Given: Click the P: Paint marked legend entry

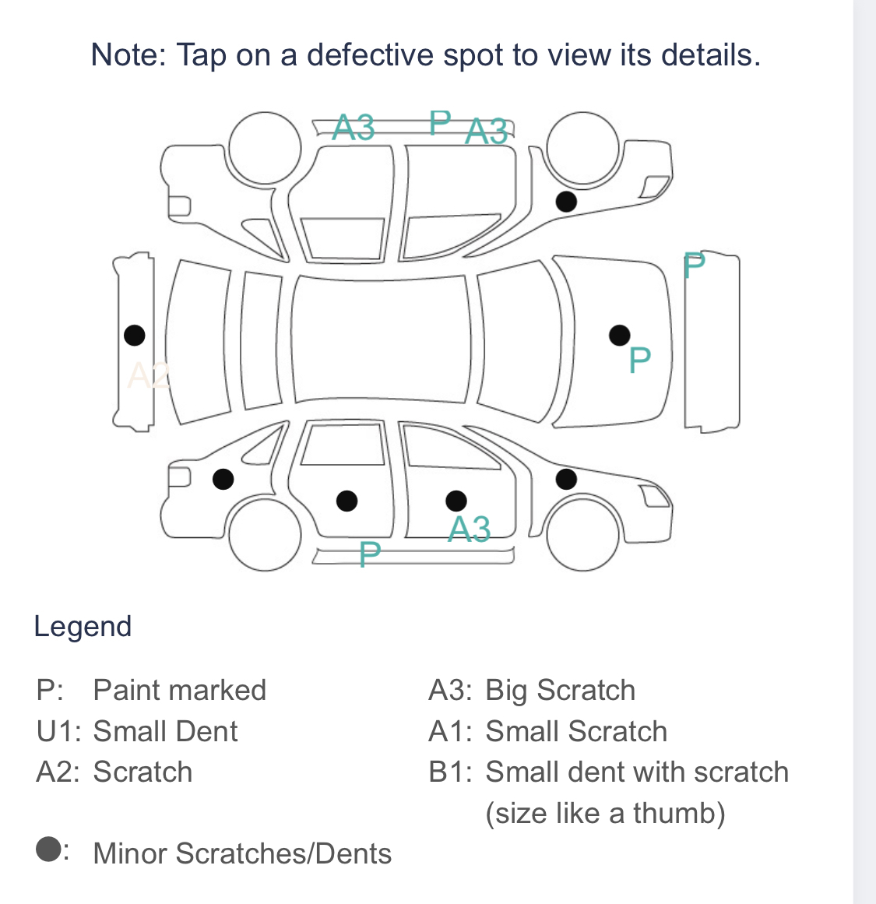Looking at the screenshot, I should tap(151, 690).
